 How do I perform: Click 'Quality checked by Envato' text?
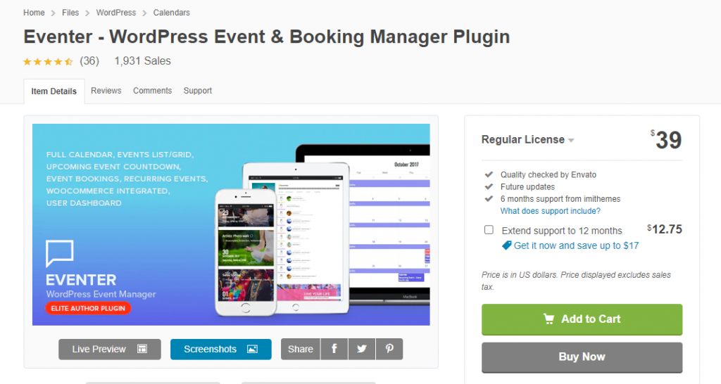tap(548, 174)
